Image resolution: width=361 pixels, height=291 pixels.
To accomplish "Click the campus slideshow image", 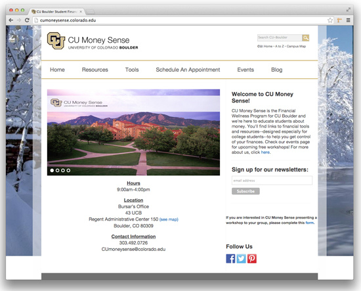I will click(x=133, y=132).
